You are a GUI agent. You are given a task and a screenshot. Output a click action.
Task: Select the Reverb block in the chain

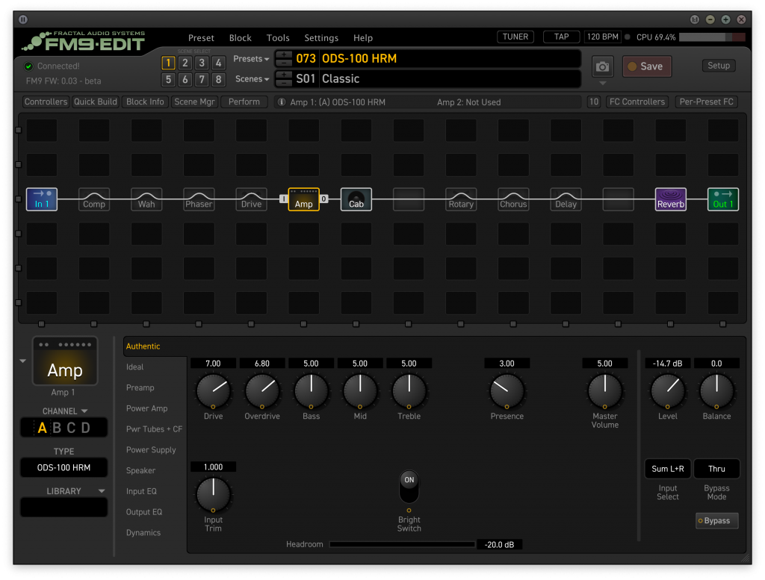670,199
